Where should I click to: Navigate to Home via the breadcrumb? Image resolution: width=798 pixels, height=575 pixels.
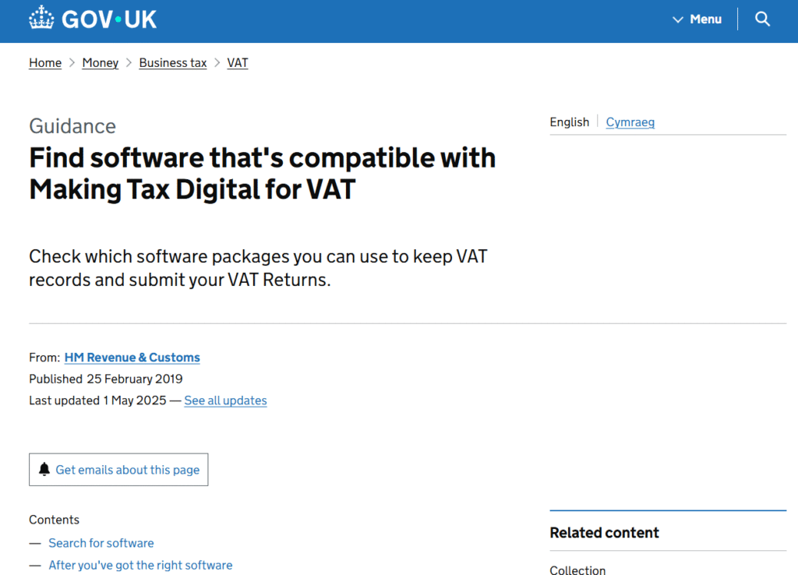(x=44, y=62)
